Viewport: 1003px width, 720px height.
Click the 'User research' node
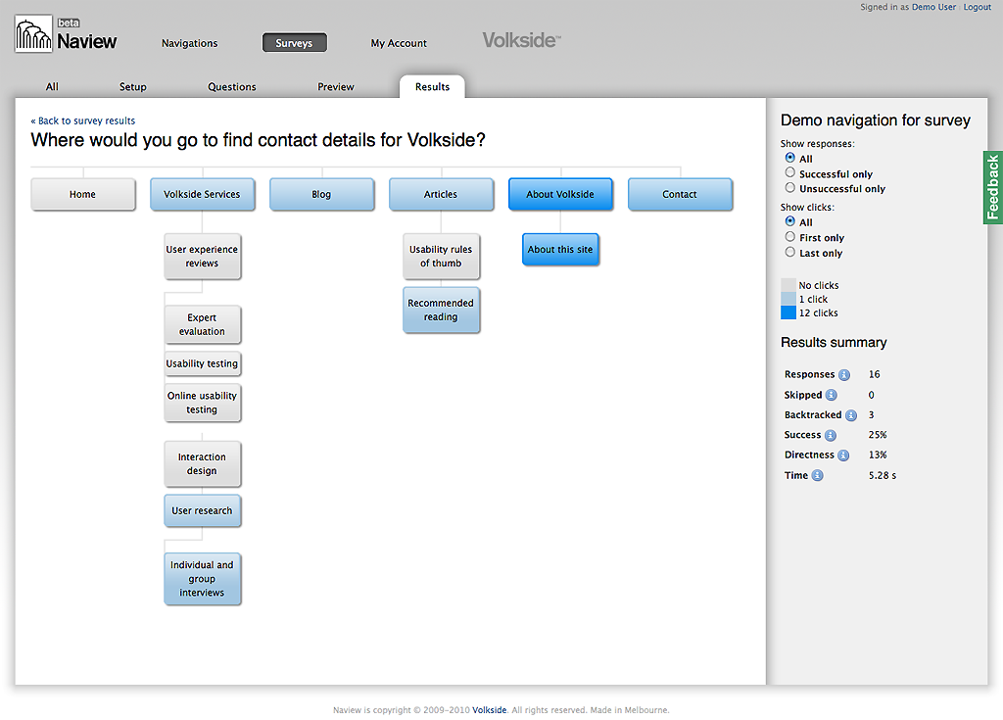coord(202,510)
